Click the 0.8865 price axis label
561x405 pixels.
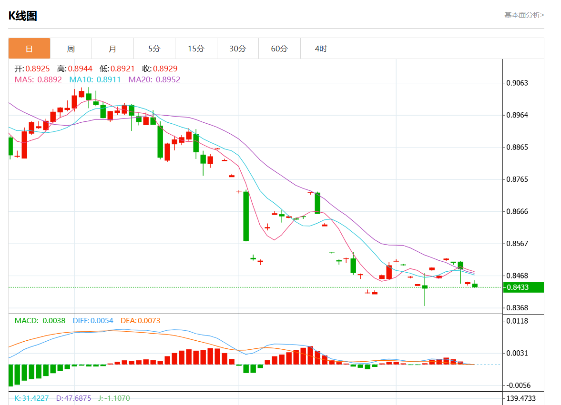point(517,147)
